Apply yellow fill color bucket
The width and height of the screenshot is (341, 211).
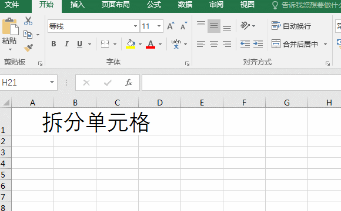pyautogui.click(x=131, y=44)
